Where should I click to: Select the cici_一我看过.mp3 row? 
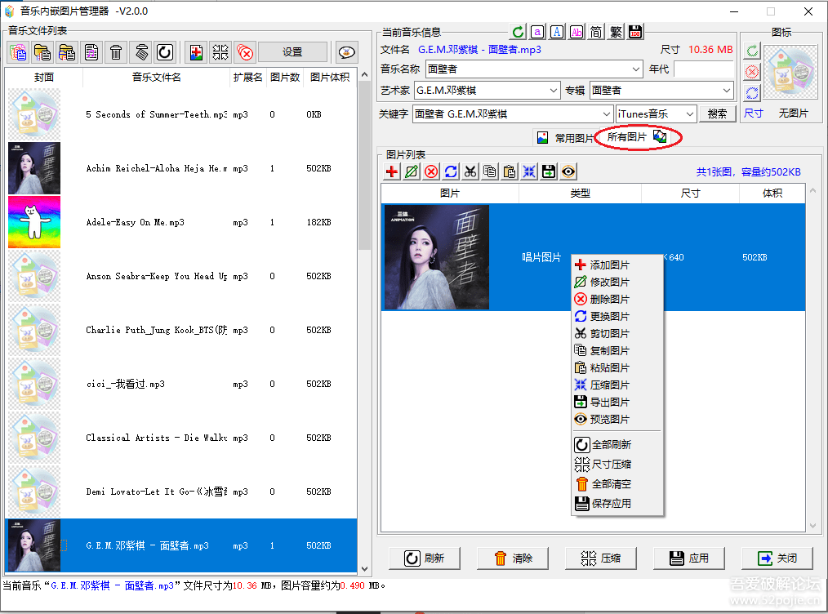(x=181, y=384)
